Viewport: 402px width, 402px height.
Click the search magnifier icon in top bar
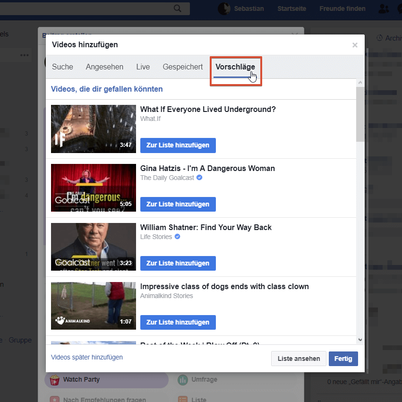pos(178,9)
